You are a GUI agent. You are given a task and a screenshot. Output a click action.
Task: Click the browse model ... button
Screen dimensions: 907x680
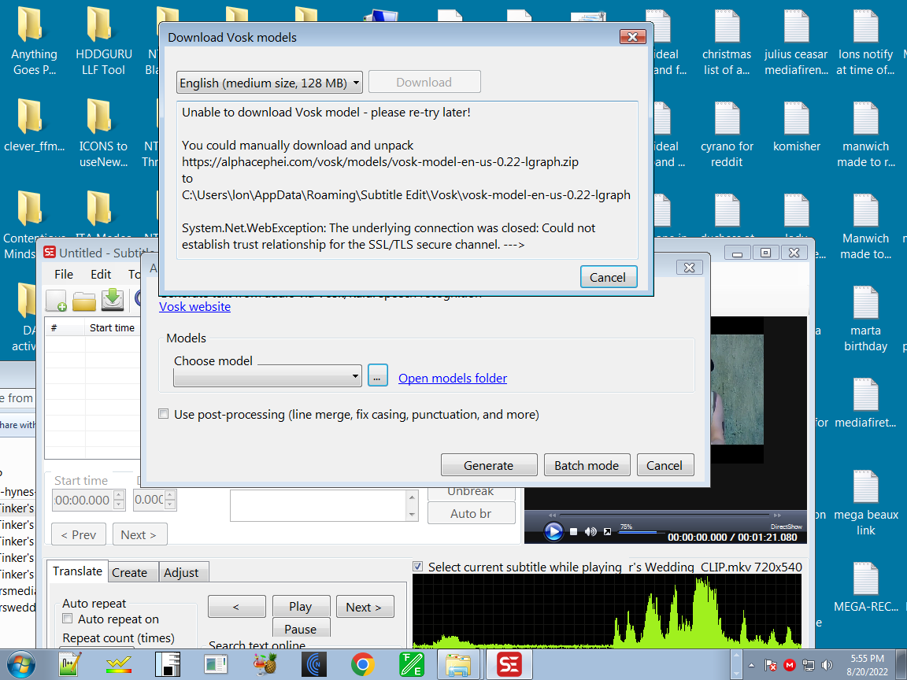[377, 376]
